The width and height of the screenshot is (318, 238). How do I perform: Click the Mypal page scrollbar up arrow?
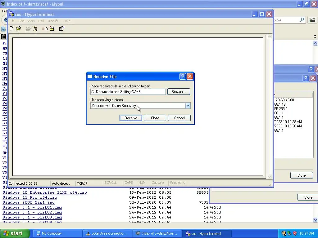(x=315, y=43)
